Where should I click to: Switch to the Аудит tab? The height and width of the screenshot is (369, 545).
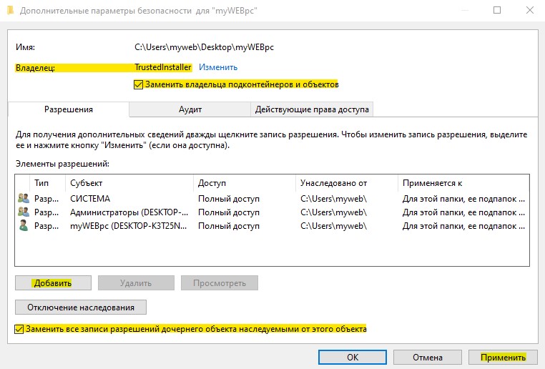190,109
